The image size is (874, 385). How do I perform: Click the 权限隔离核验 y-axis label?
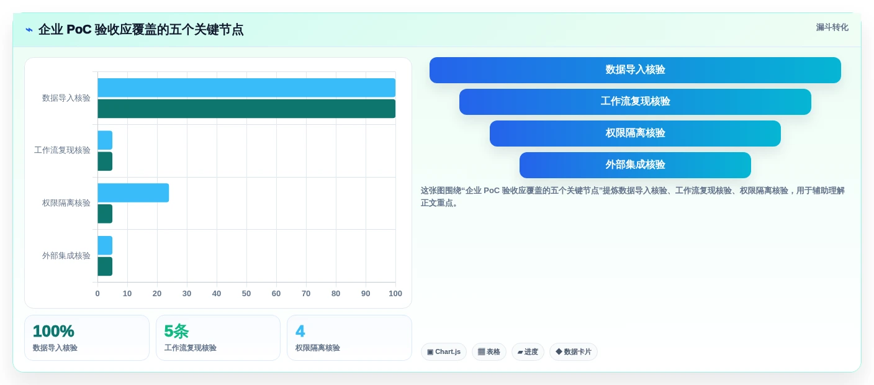(66, 203)
